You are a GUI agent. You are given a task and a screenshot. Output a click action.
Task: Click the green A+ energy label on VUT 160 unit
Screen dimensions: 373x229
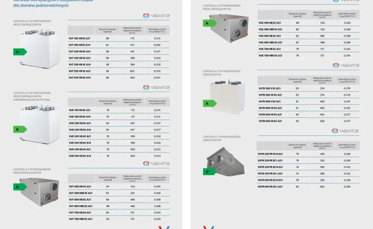click(20, 52)
